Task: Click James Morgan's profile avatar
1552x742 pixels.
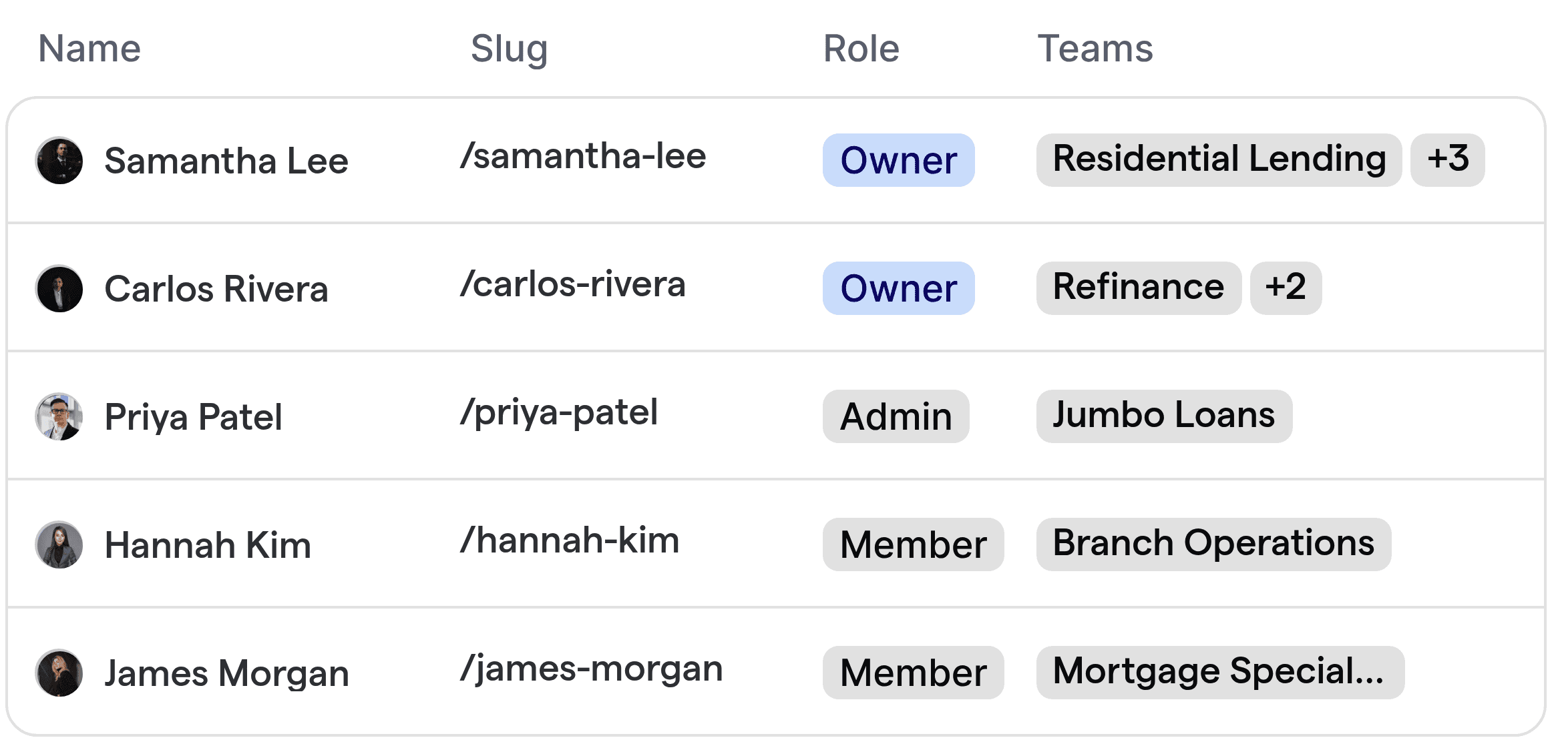Action: (x=59, y=673)
